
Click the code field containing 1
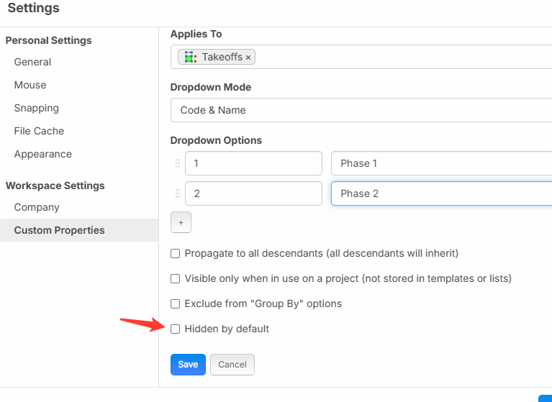tap(253, 163)
